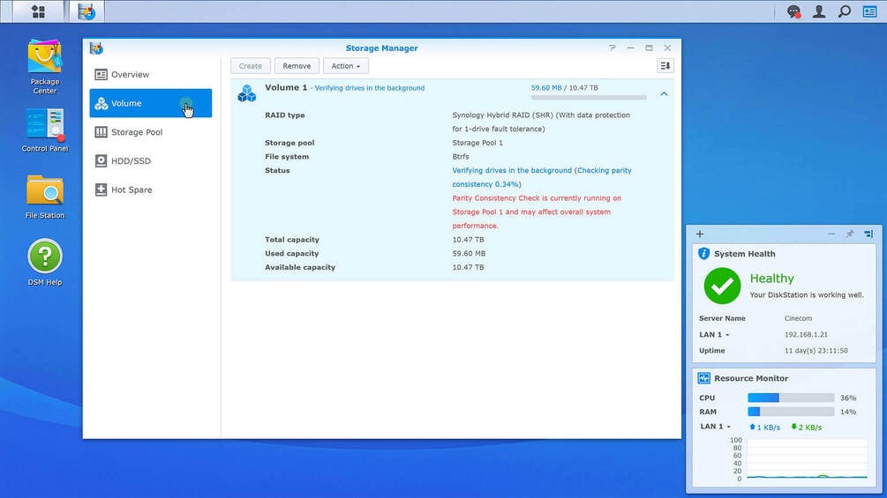887x498 pixels.
Task: Click the System Health shield icon
Action: (x=703, y=254)
